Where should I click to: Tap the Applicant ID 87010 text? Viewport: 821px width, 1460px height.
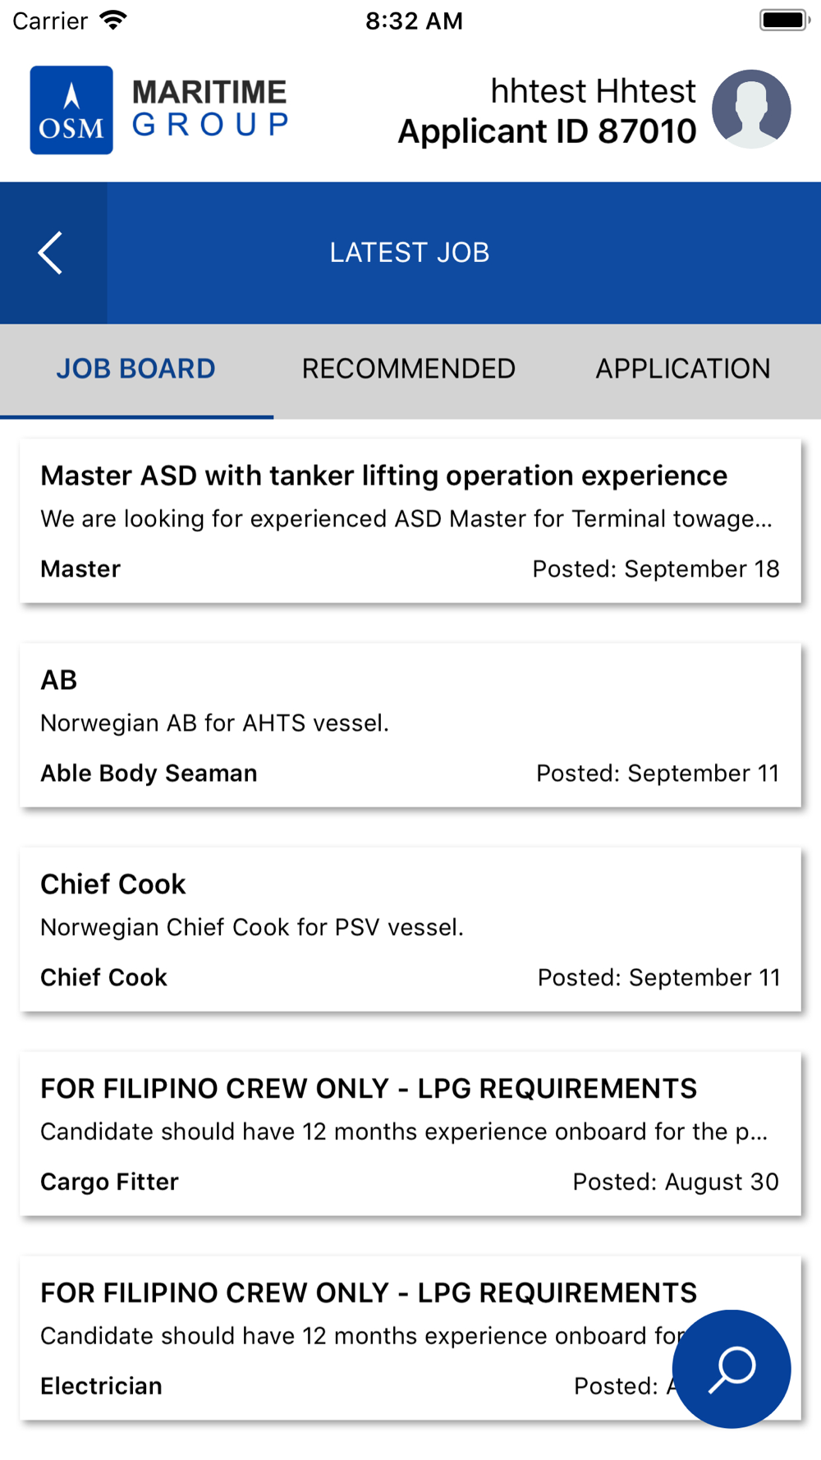pos(548,131)
